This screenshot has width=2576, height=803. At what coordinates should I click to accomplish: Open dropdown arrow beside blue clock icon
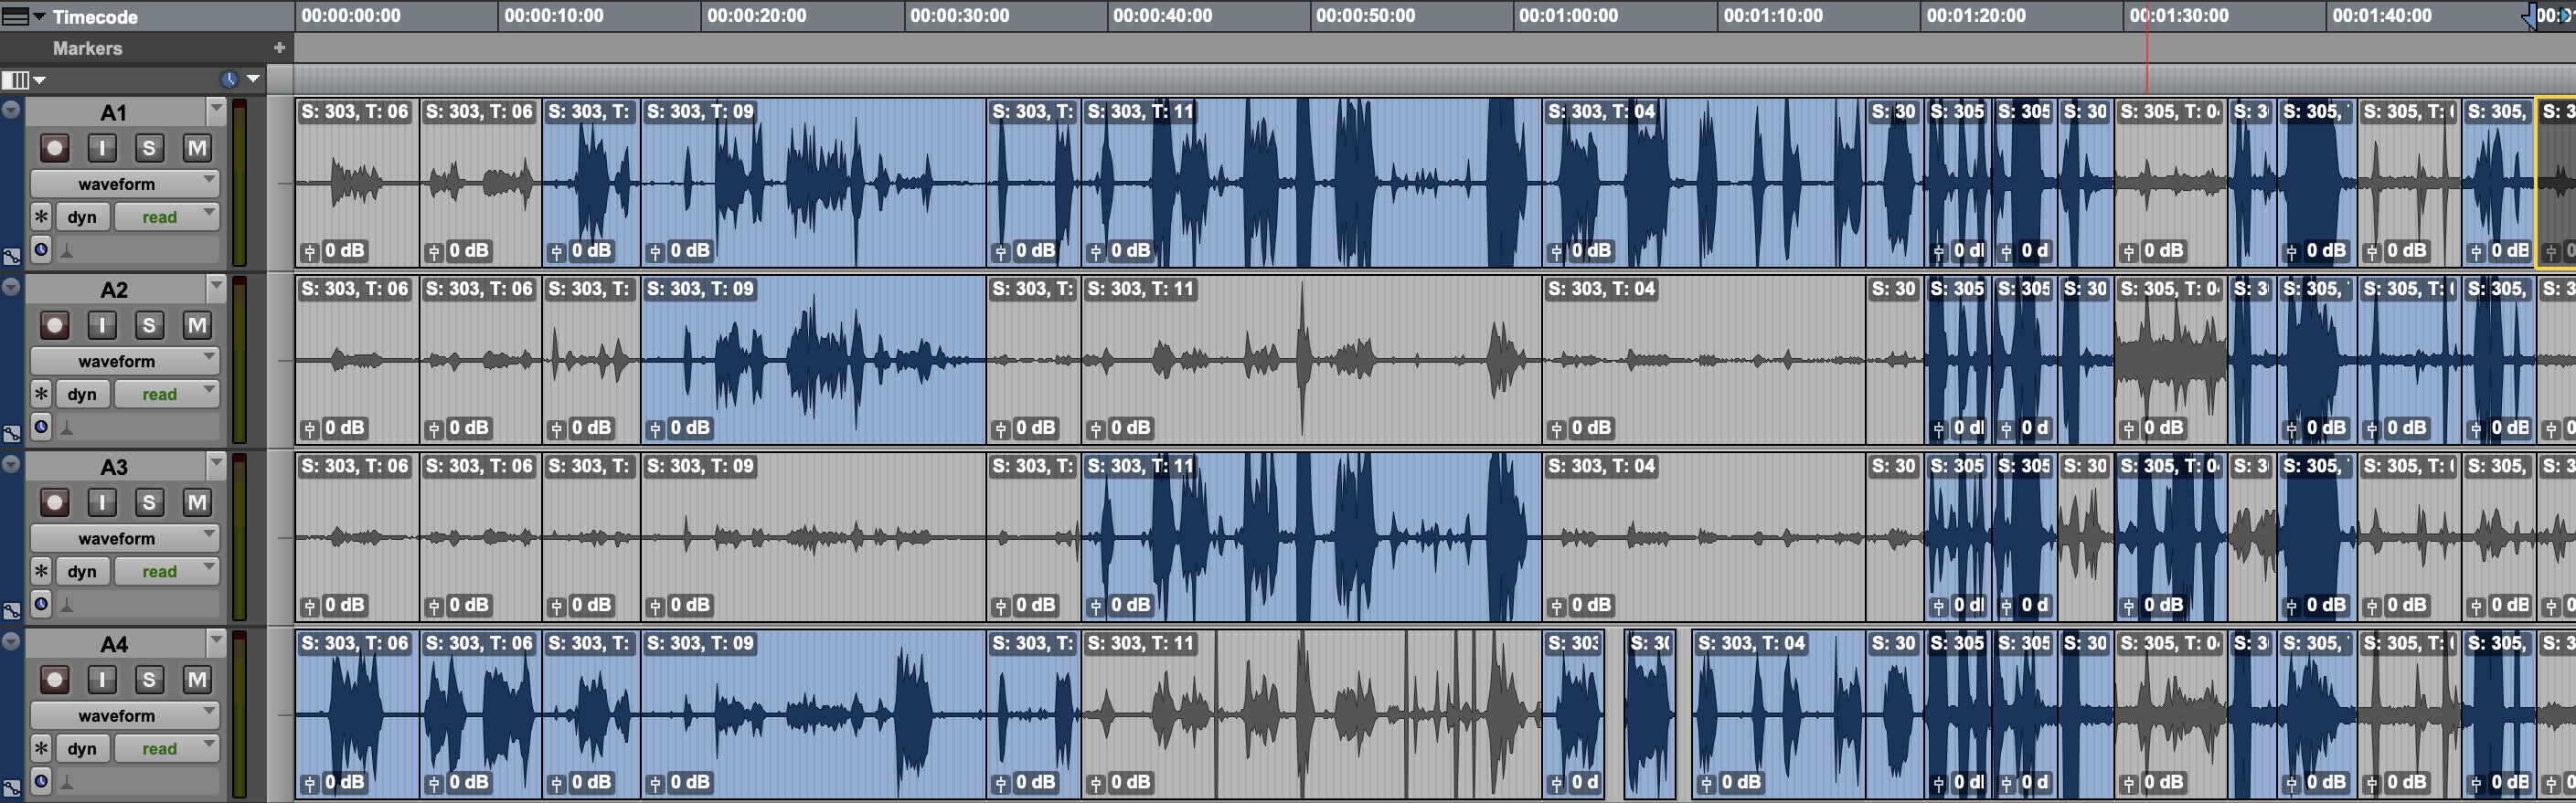[253, 79]
